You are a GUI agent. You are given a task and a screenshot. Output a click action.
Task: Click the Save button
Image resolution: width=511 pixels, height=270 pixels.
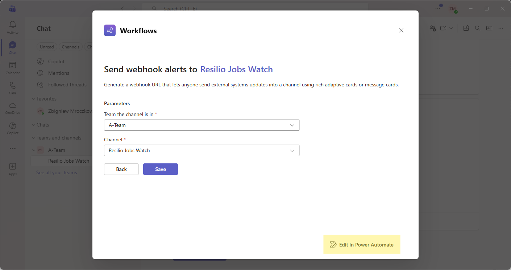(x=160, y=169)
